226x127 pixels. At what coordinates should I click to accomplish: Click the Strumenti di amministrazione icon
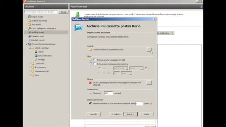click(x=29, y=44)
